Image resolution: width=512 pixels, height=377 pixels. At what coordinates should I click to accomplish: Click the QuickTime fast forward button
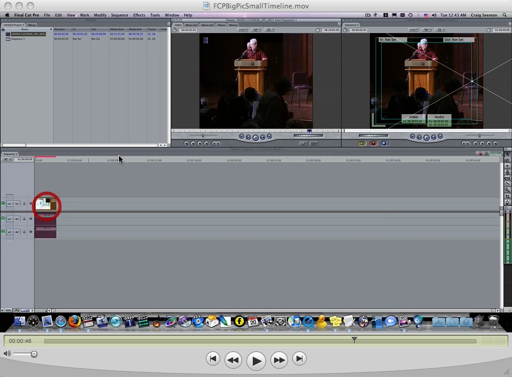click(279, 360)
